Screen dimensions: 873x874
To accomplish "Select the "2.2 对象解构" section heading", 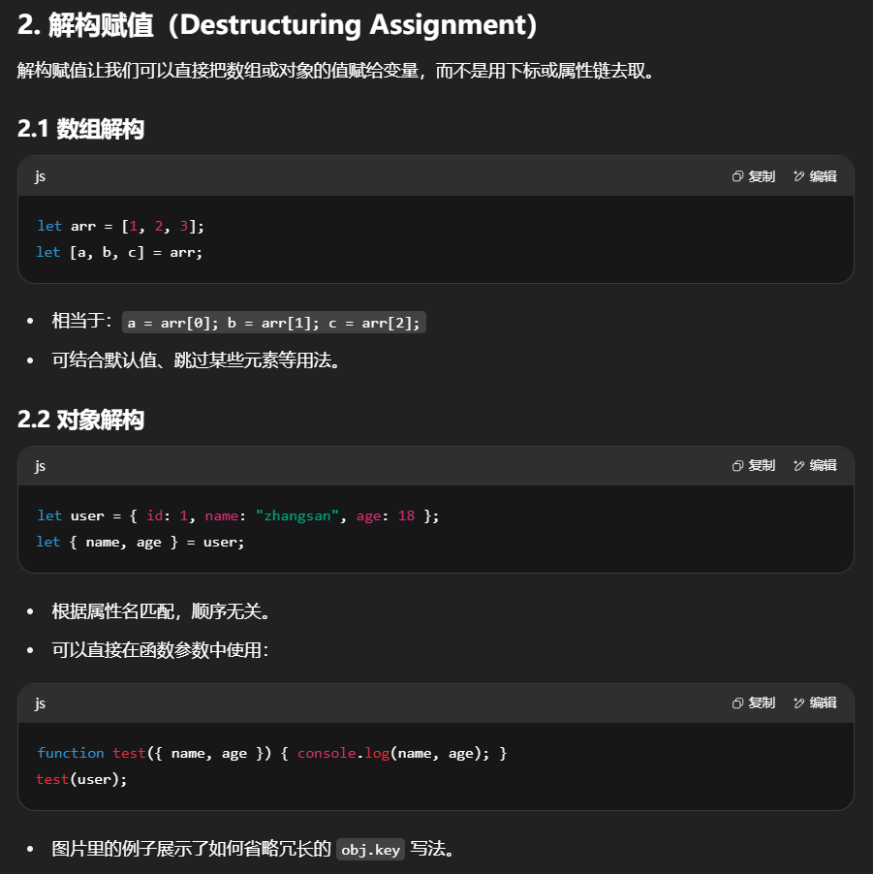I will tap(80, 420).
